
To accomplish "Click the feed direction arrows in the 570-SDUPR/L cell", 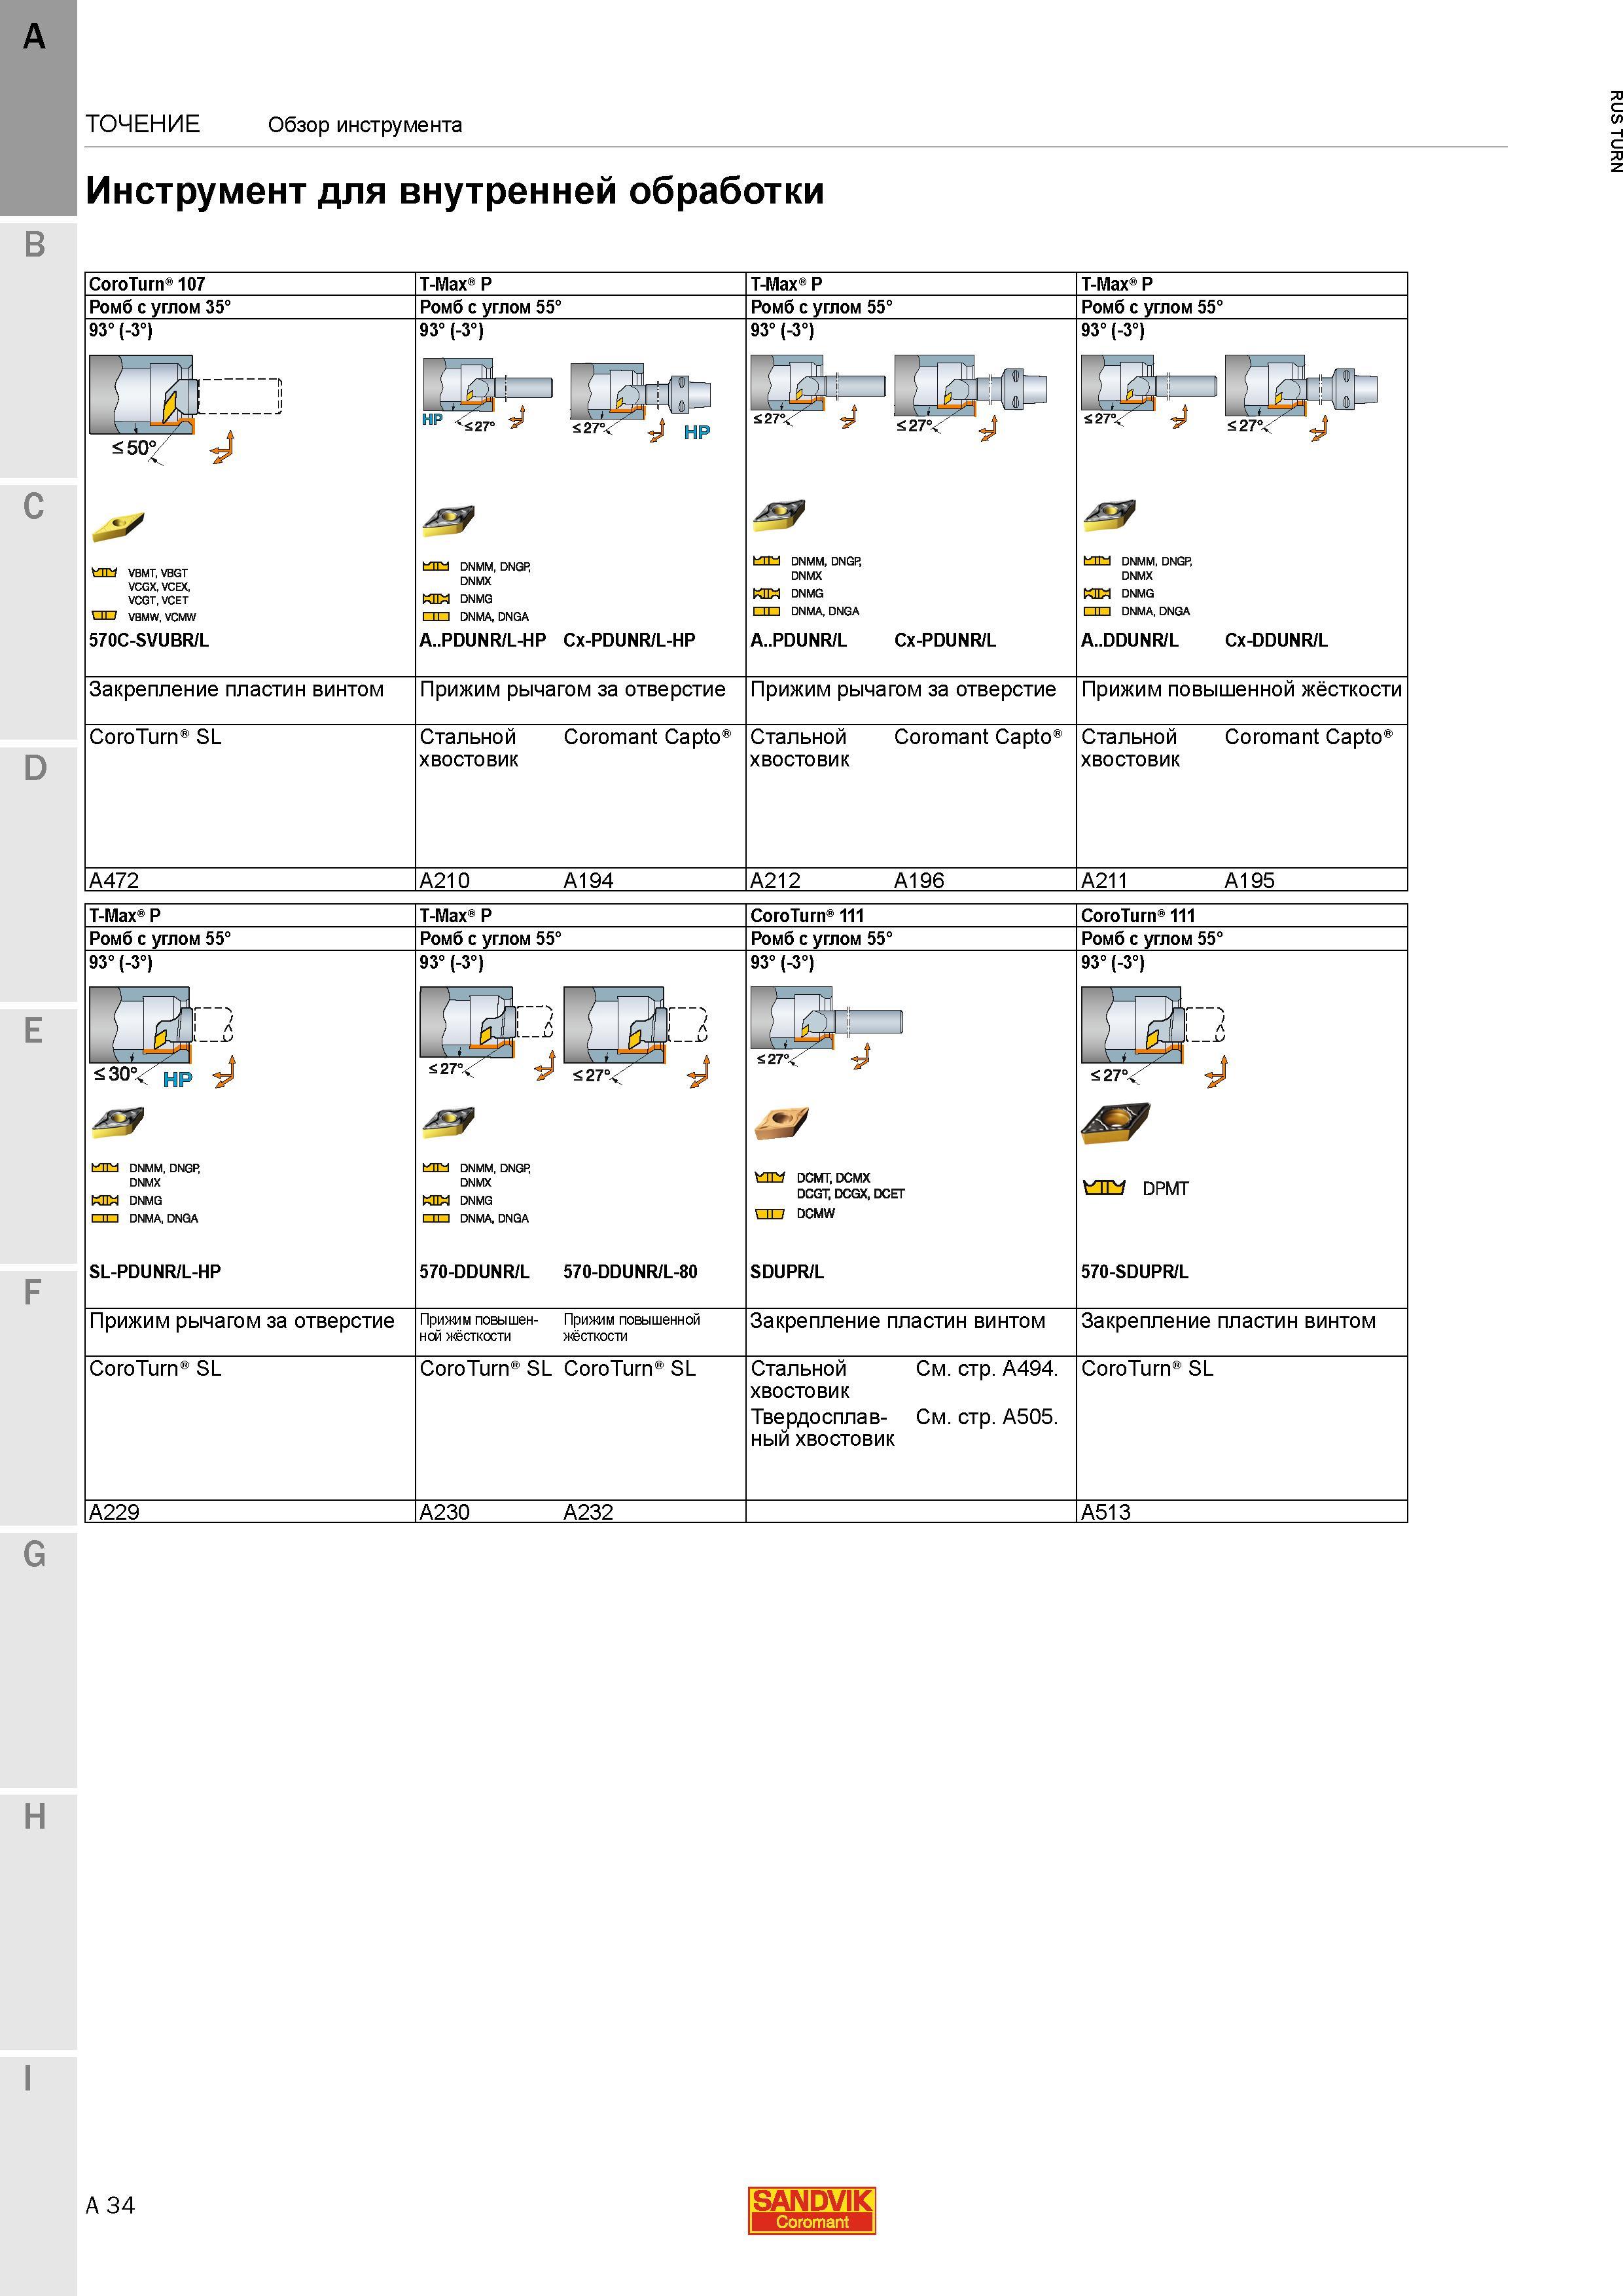I will tap(1216, 1072).
